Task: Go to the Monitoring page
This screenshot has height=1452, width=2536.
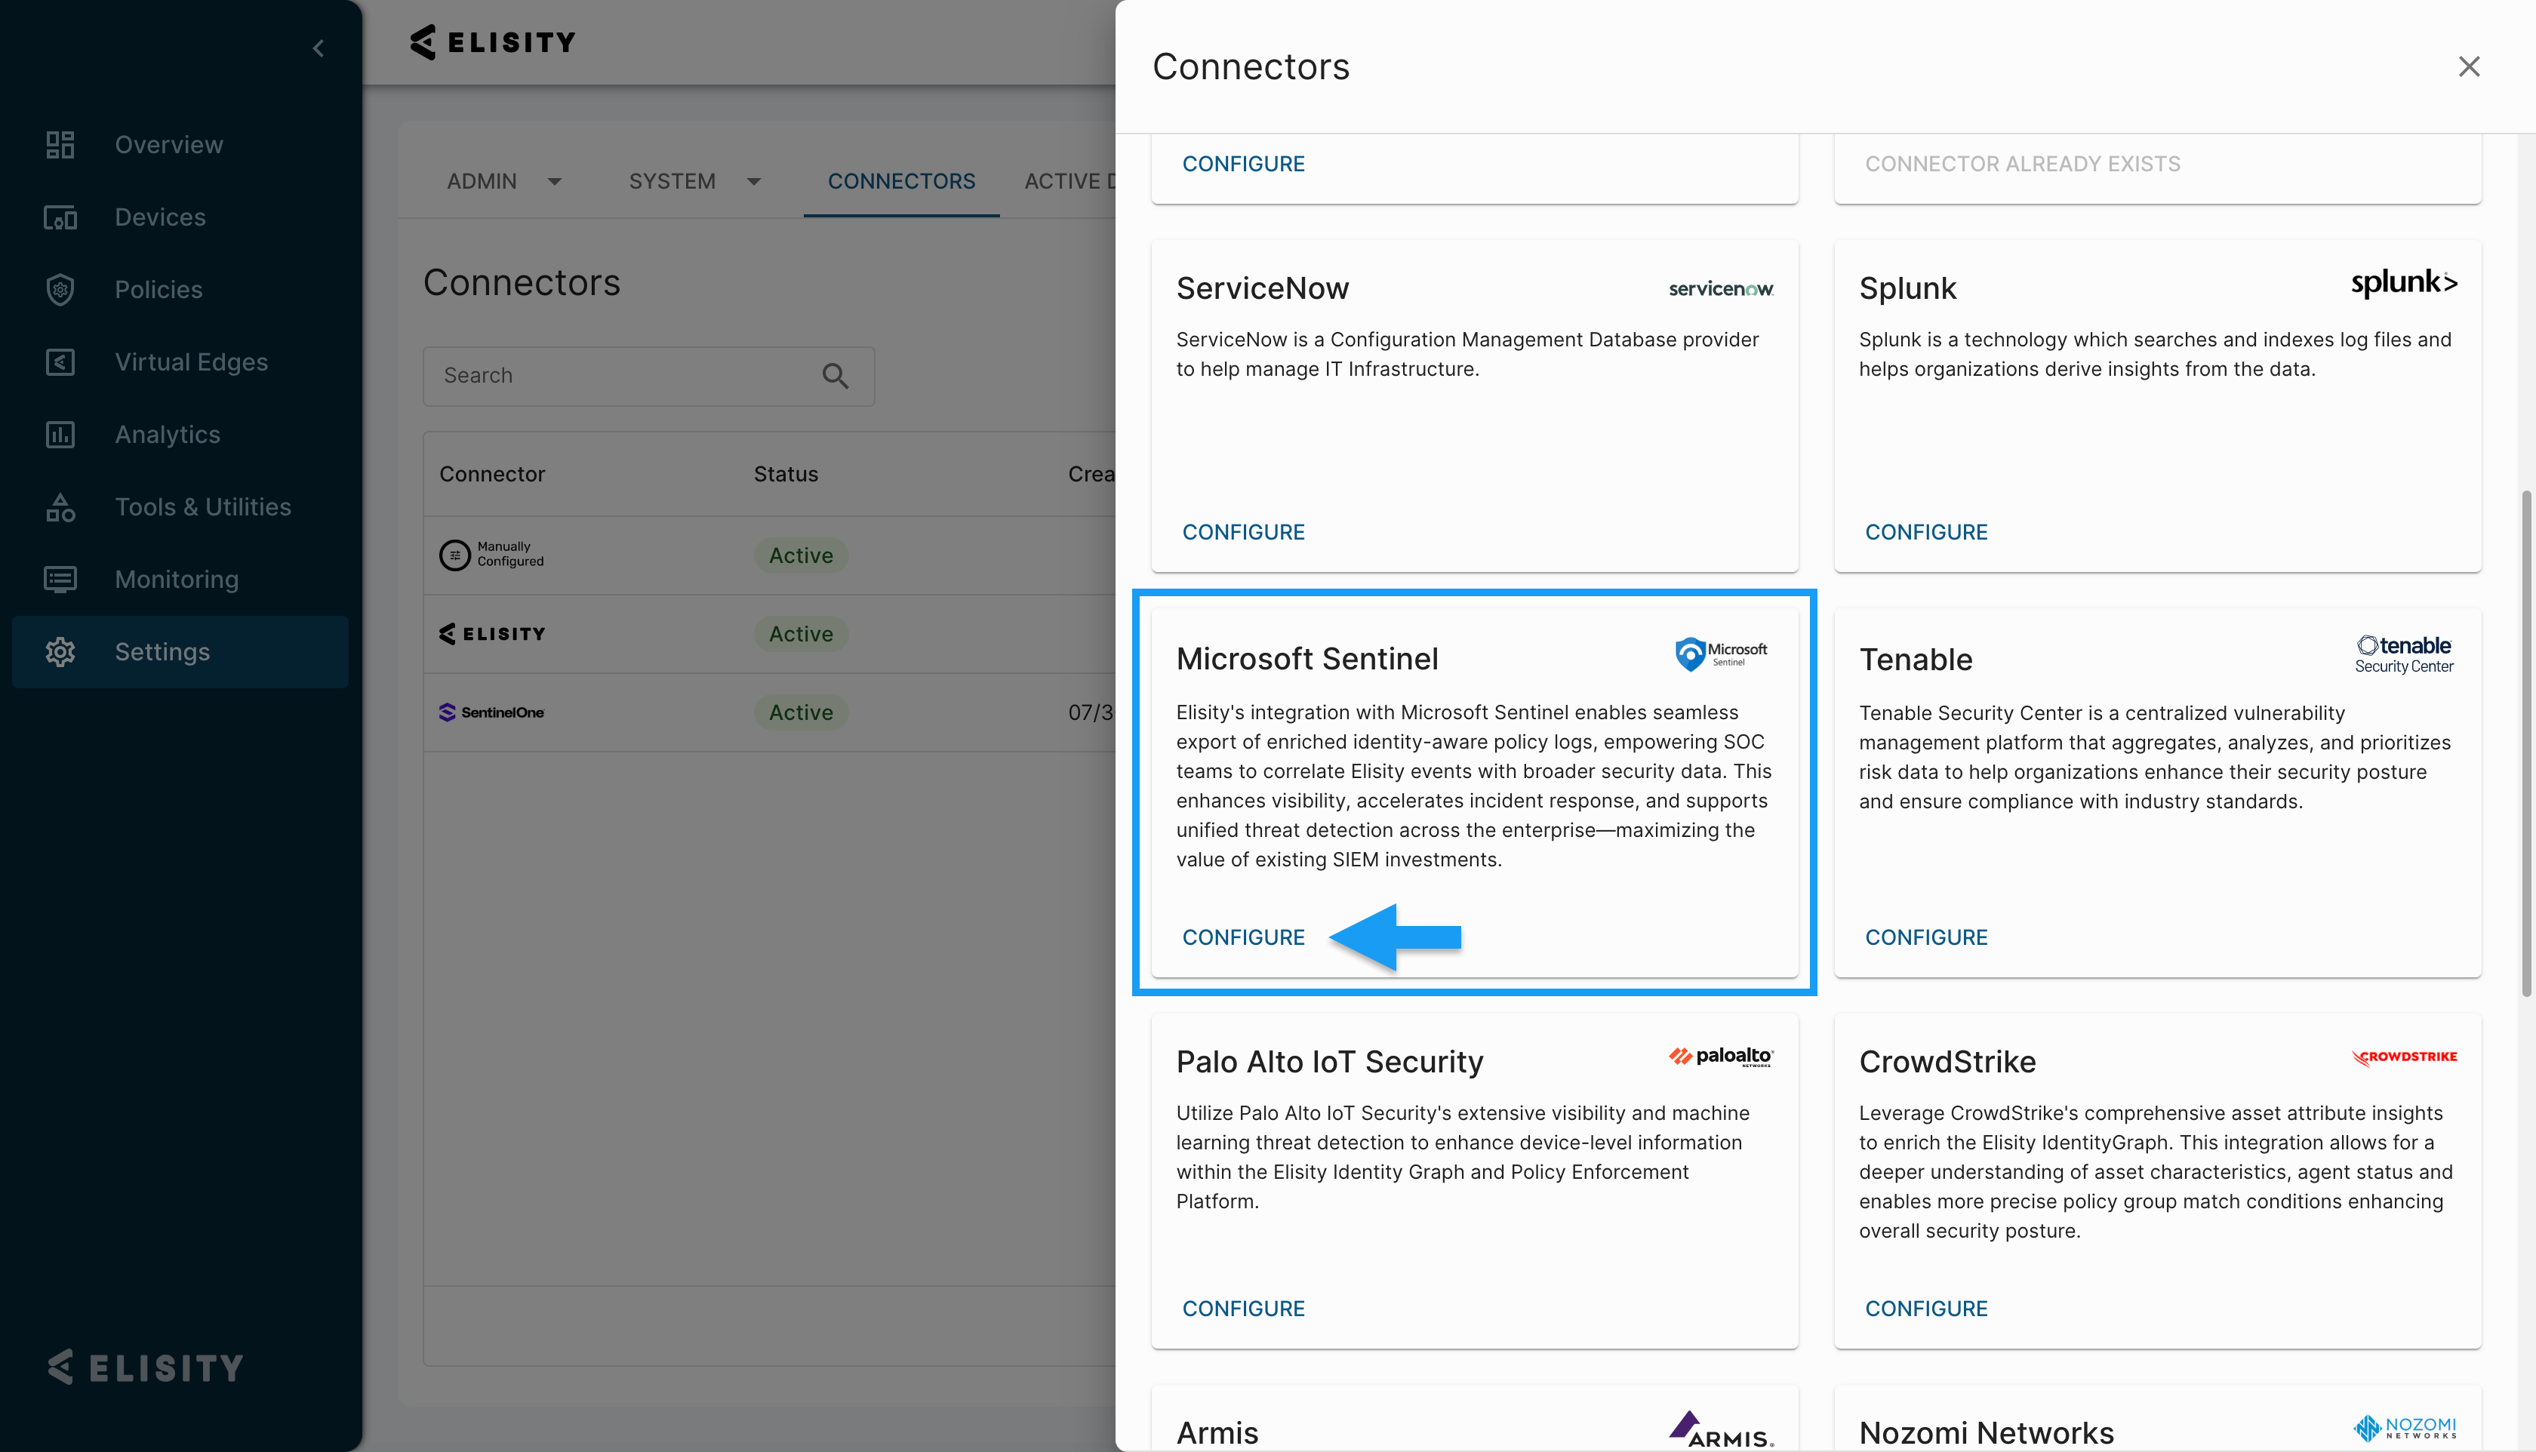Action: (x=180, y=580)
